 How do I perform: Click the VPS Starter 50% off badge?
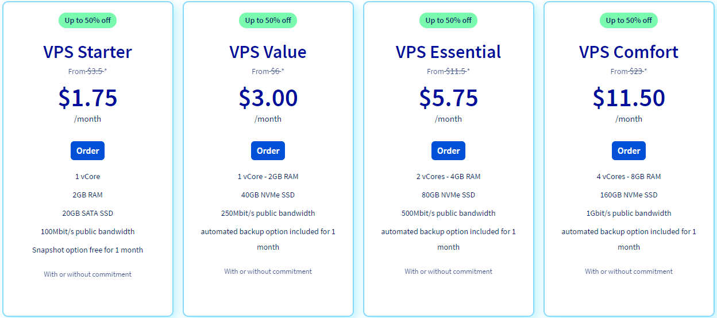[87, 20]
